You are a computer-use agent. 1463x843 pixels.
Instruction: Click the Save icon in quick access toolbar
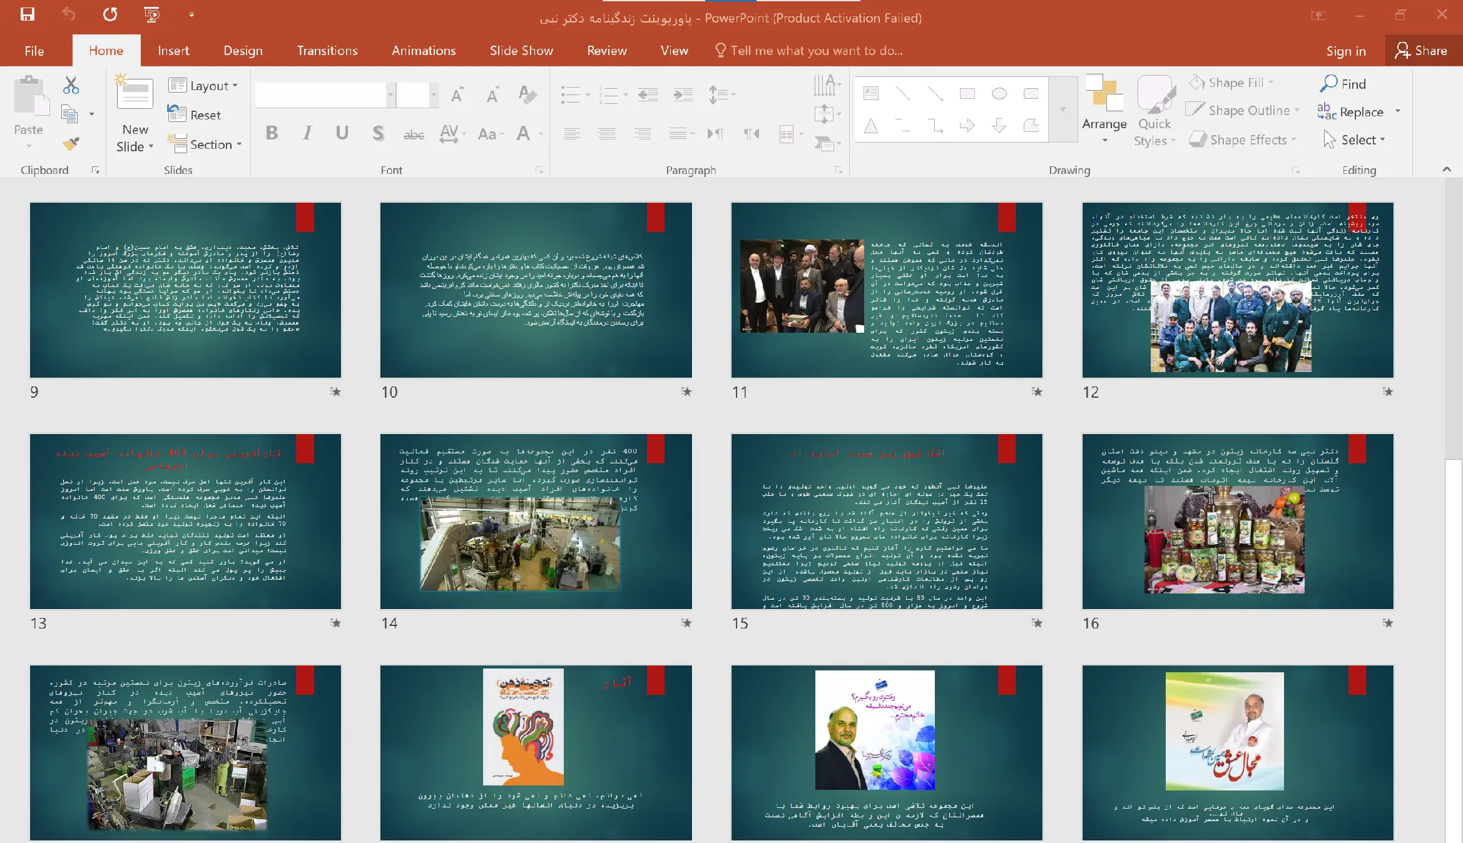point(28,14)
